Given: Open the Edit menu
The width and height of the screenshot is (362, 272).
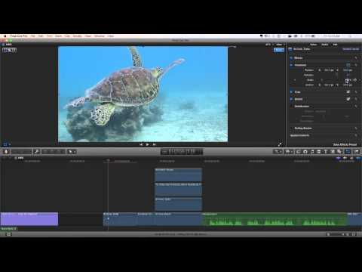Looking at the screenshot, I should pyautogui.click(x=41, y=36).
